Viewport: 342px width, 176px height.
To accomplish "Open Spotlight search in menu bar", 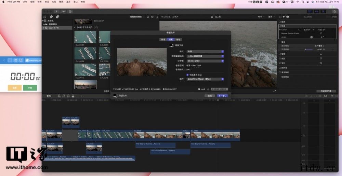I will coord(303,2).
